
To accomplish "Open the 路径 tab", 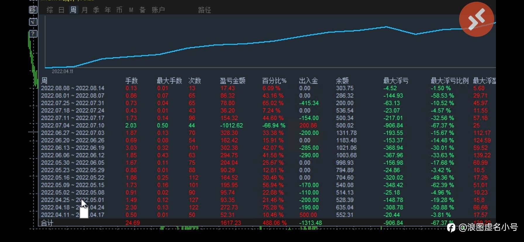I will 204,10.
